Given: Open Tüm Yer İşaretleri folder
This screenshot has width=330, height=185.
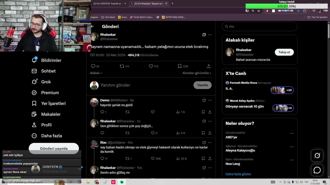Looking at the screenshot, I should tap(317, 17).
